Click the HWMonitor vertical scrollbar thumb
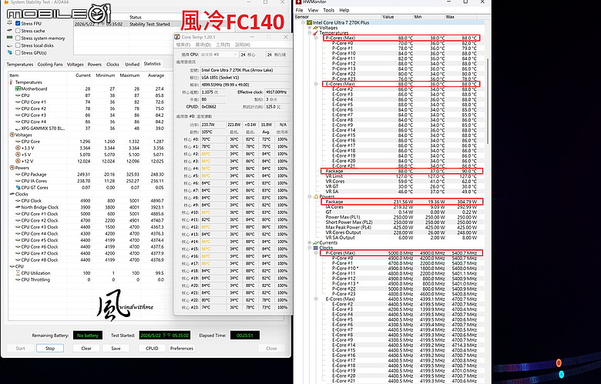This screenshot has height=384, width=601. click(x=488, y=102)
